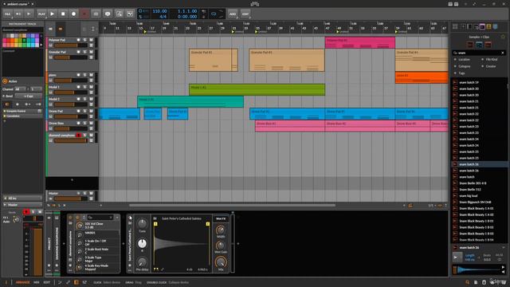Click the device panel icon in bottom bar
The height and width of the screenshot is (287, 510).
click(76, 282)
